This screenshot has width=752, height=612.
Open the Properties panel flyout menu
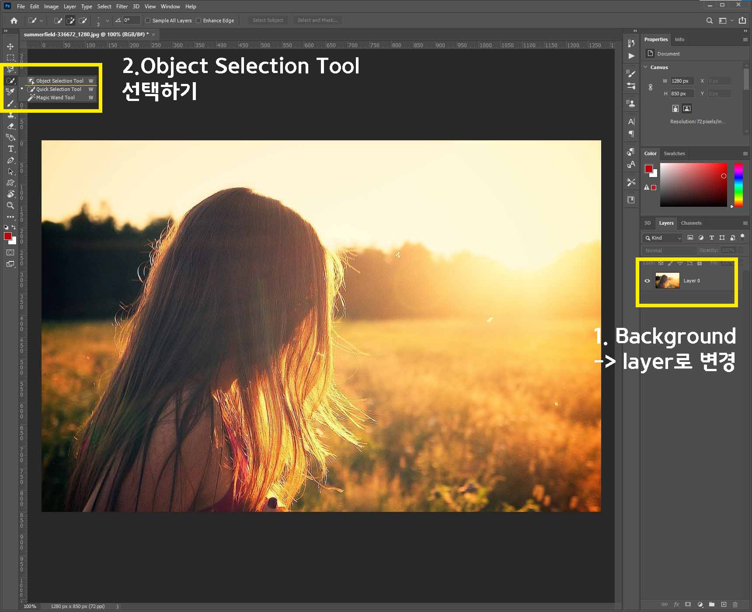pyautogui.click(x=745, y=39)
